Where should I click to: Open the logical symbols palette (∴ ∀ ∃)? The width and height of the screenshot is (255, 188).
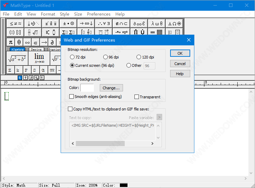pyautogui.click(x=104, y=24)
